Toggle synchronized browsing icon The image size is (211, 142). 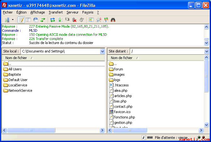[x=106, y=20]
